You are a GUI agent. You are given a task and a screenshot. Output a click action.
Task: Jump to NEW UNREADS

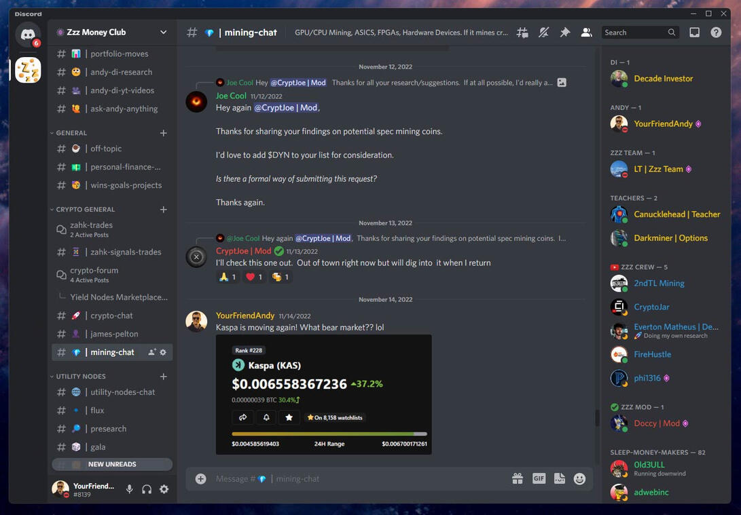tap(112, 465)
